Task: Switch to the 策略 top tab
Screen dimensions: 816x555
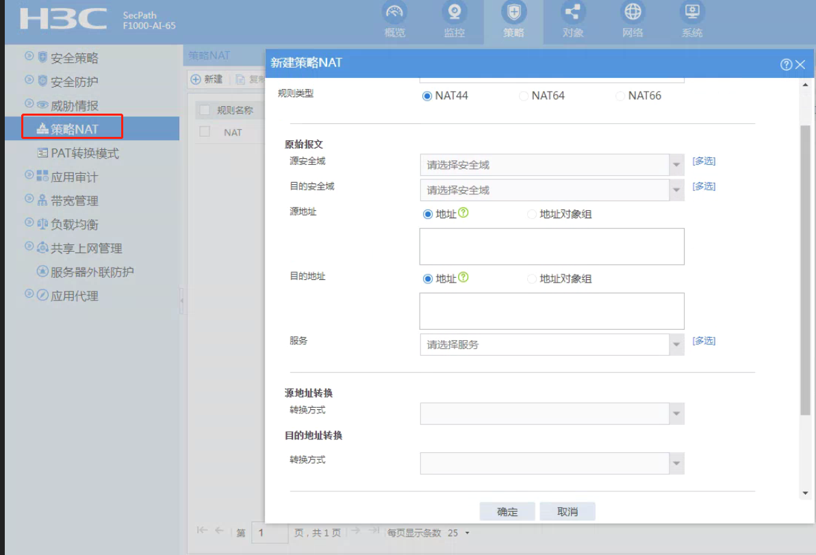Action: (513, 21)
